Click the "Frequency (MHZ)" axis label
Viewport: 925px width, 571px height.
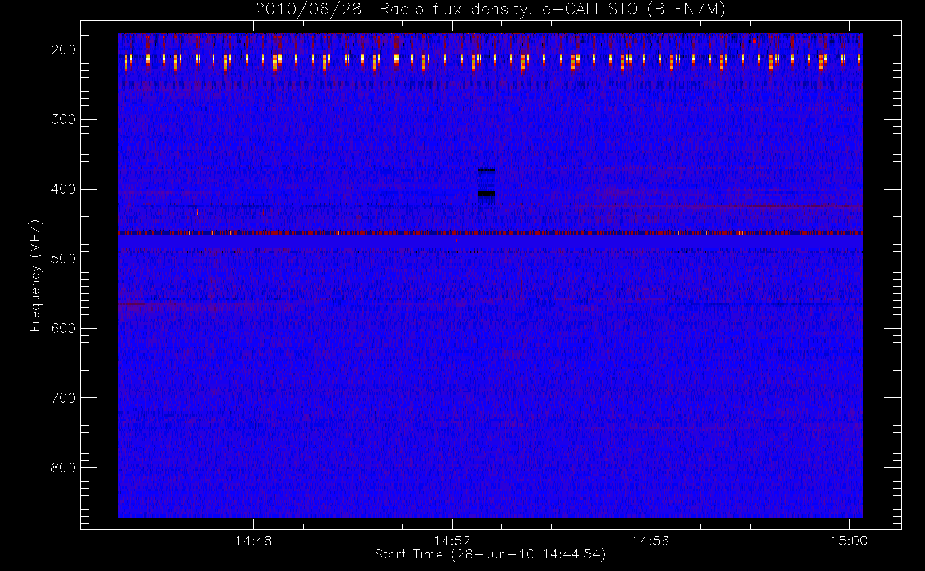click(35, 275)
